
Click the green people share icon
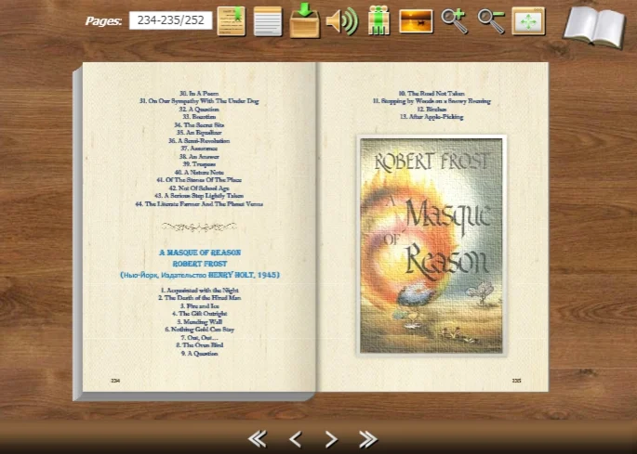pos(378,20)
